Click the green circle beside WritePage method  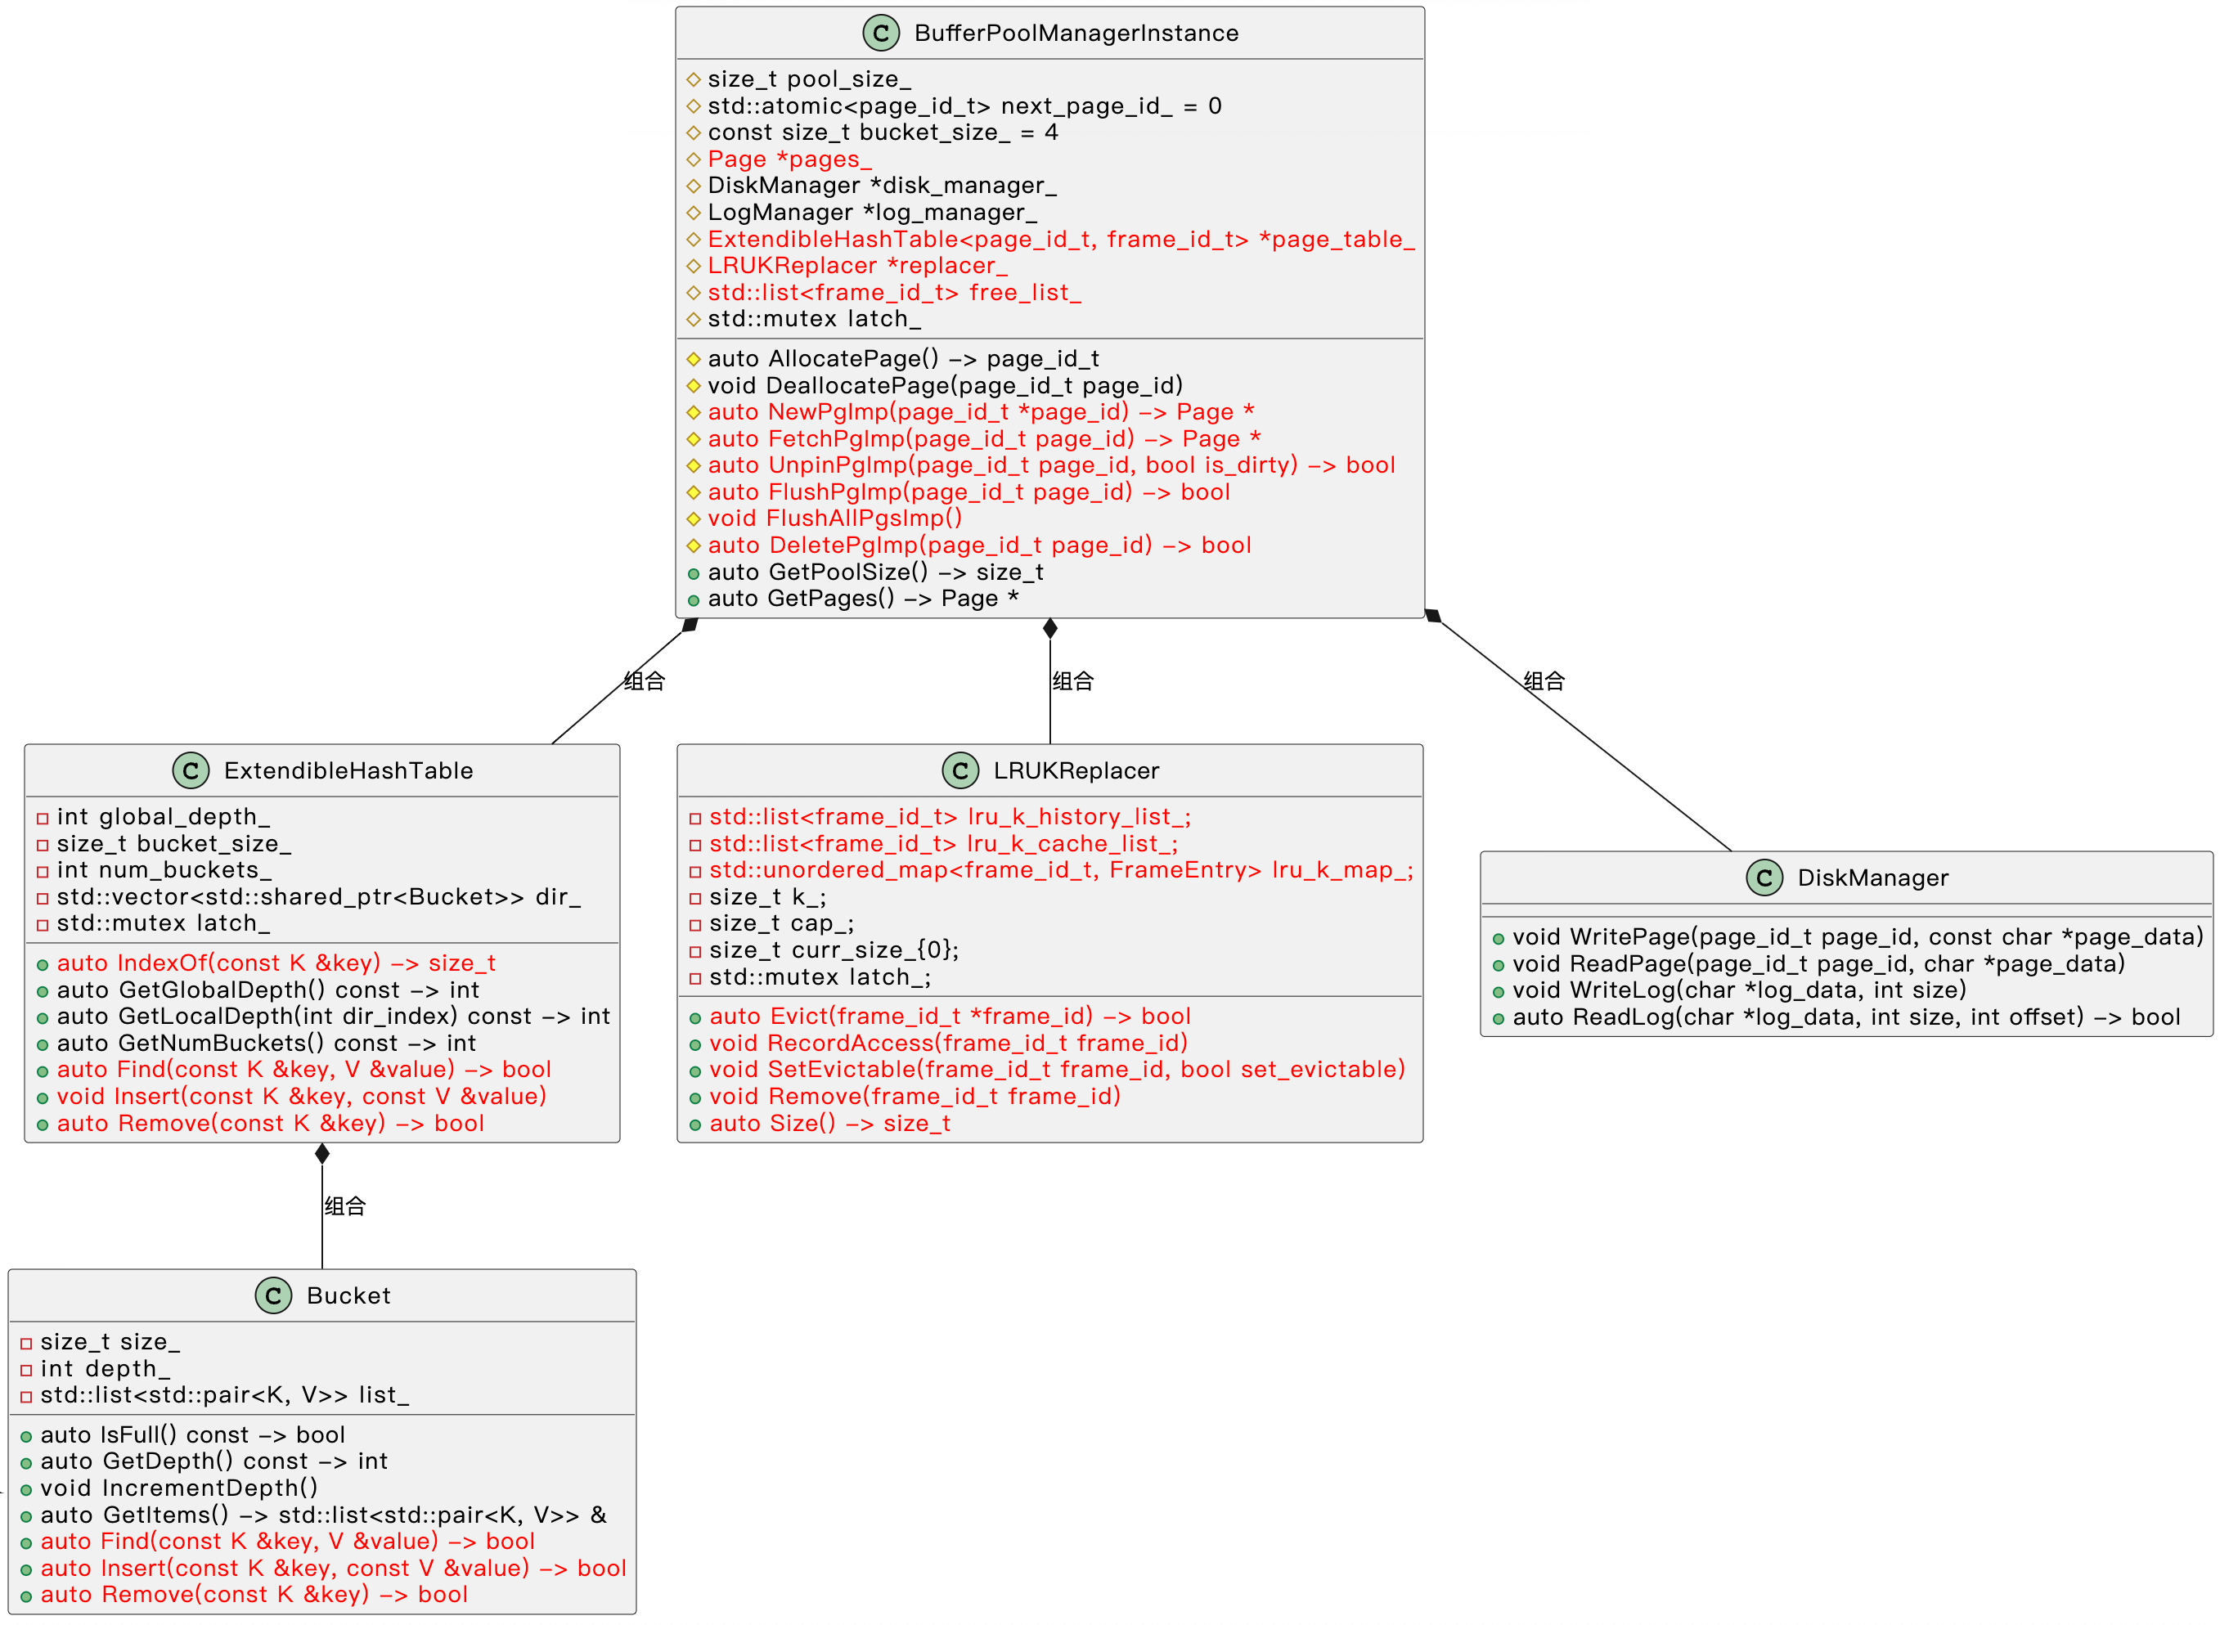pos(1498,938)
